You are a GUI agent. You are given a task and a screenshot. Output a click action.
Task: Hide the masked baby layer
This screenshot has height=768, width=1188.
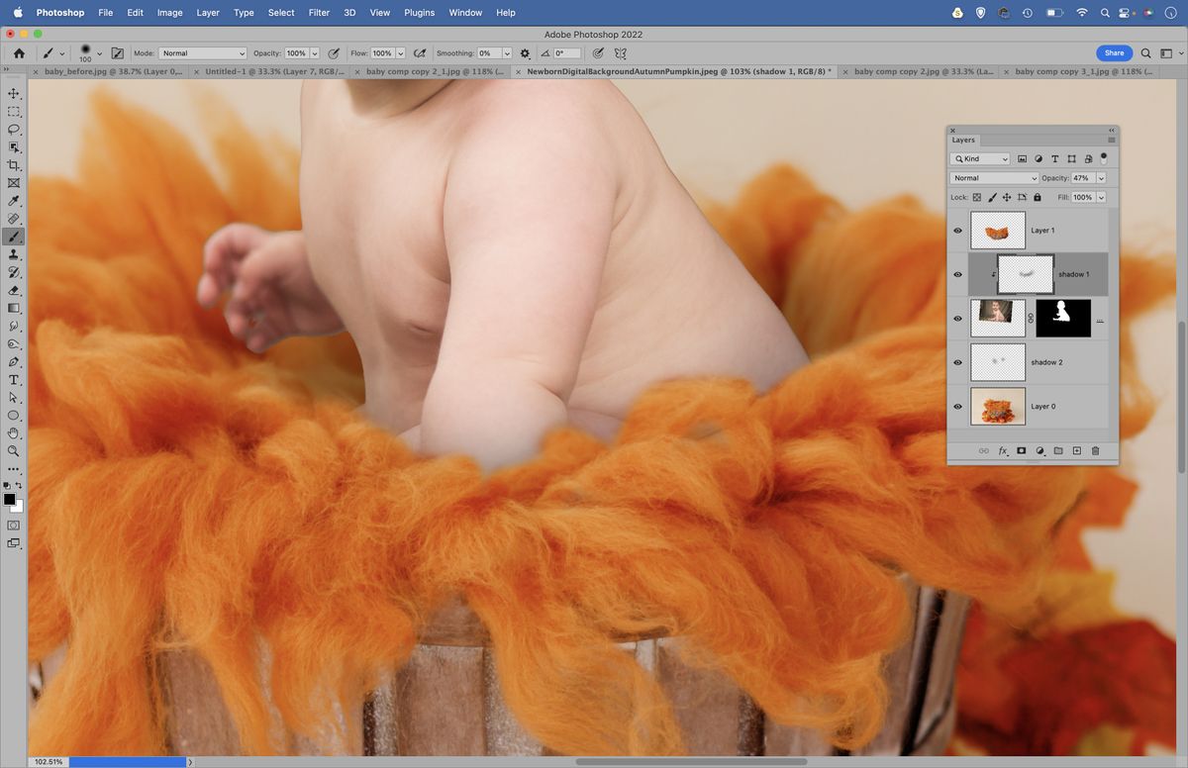pos(957,319)
